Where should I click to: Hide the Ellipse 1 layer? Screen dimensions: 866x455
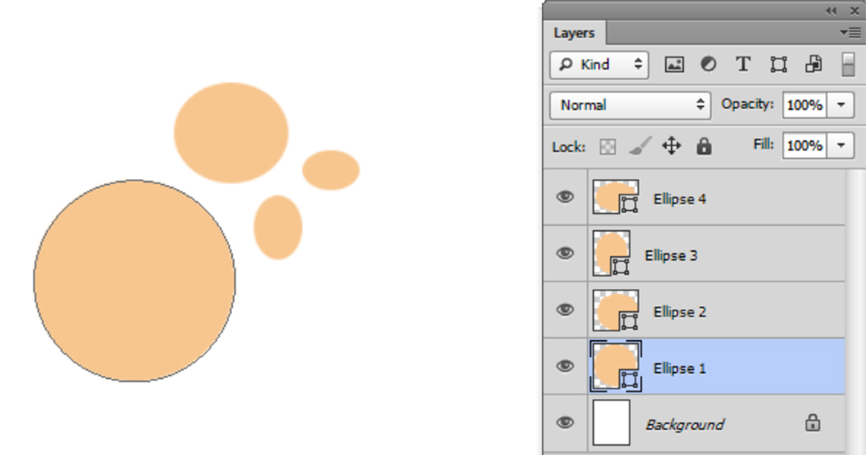(x=565, y=366)
